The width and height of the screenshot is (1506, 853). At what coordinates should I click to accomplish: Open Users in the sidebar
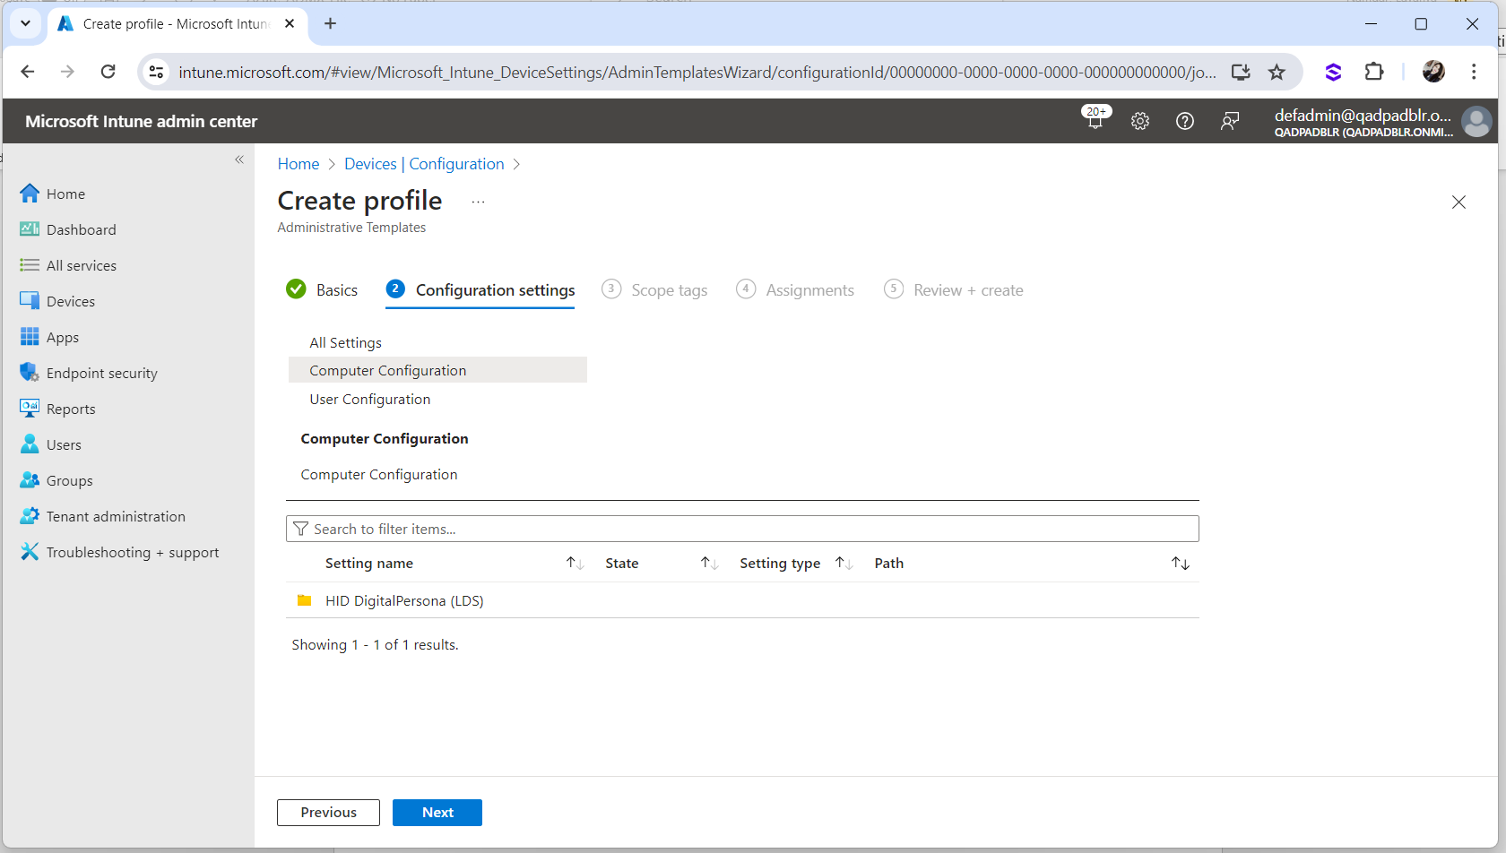[x=50, y=444]
